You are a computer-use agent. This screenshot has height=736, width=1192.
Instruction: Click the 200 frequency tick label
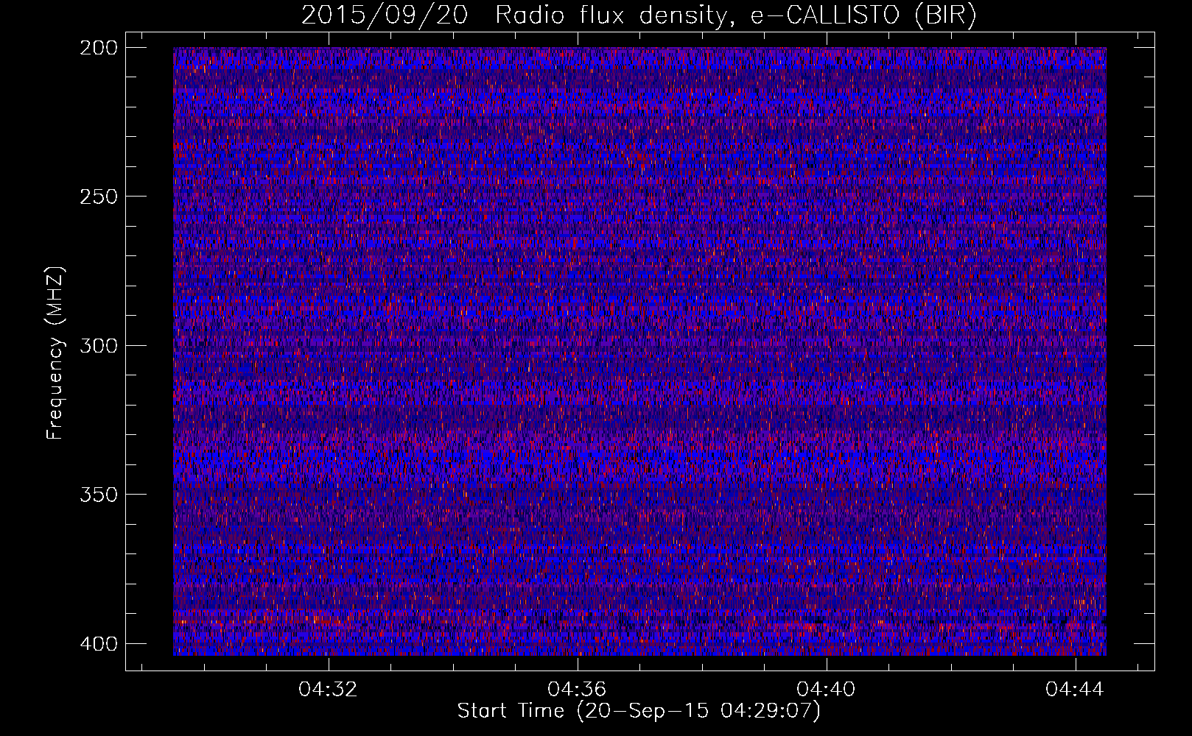[98, 48]
